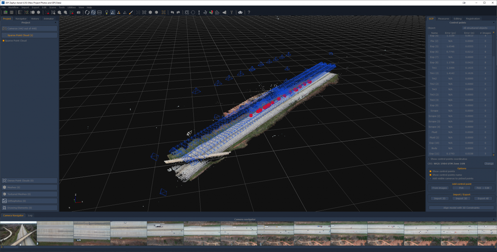This screenshot has height=252, width=497.
Task: Click the orange bounding box icon
Action: [164, 12]
